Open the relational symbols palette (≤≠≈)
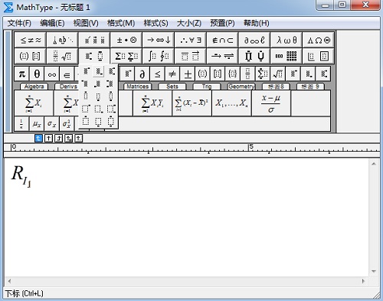Viewport: 383px width, 301px height. (31, 40)
